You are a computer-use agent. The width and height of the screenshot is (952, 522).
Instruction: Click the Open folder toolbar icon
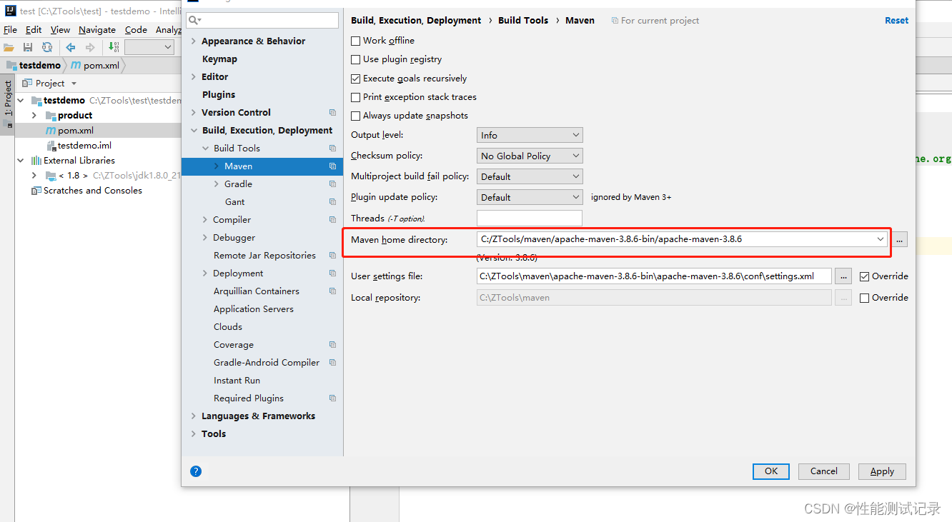click(x=9, y=47)
